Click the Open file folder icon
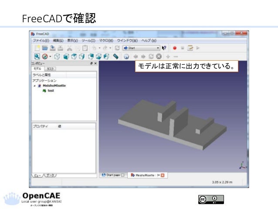 tap(45, 48)
